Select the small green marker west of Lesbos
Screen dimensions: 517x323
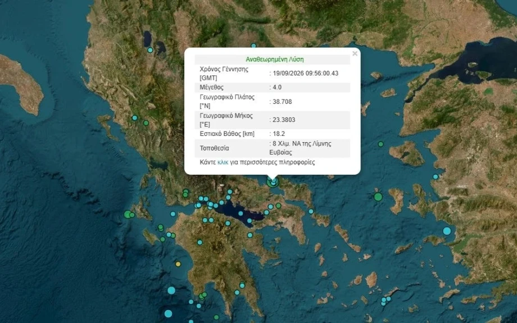[x=381, y=144]
